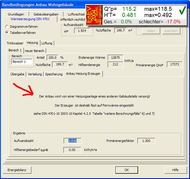Select the Diagrammverfahren radio button

(x=7, y=26)
